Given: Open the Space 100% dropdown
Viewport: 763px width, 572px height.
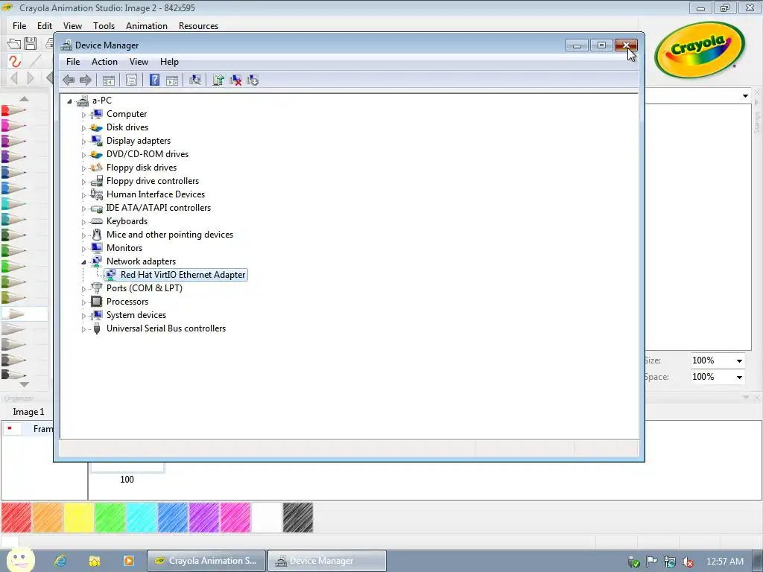Looking at the screenshot, I should (739, 378).
